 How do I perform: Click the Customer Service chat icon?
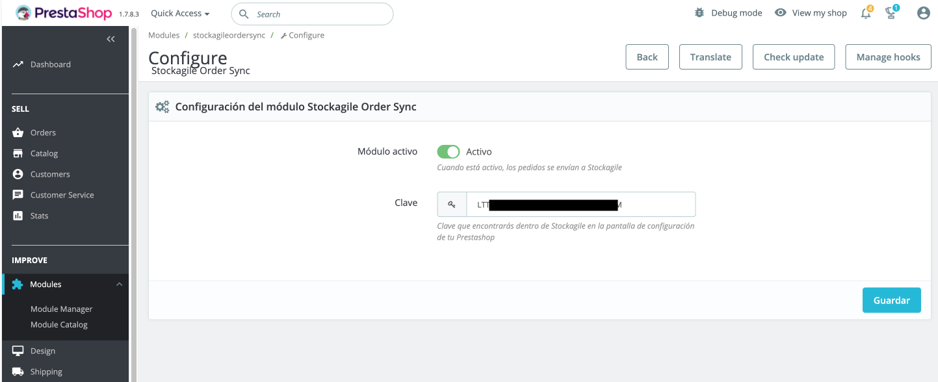[x=18, y=195]
